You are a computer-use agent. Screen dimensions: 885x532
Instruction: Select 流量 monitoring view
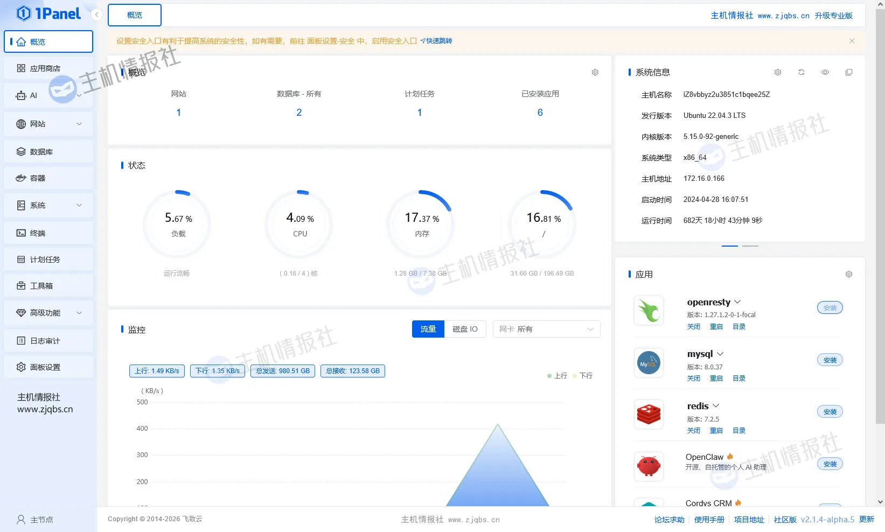click(428, 329)
